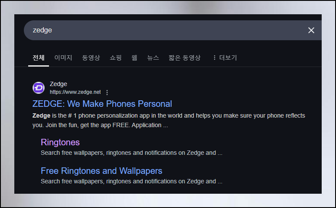Open Free Ringtones and Wallpapers sitelink
This screenshot has width=336, height=208.
click(x=101, y=171)
